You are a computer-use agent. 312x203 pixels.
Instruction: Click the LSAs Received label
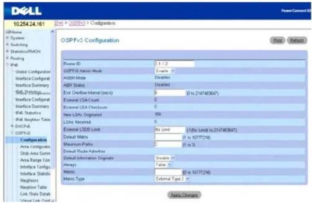coord(77,122)
